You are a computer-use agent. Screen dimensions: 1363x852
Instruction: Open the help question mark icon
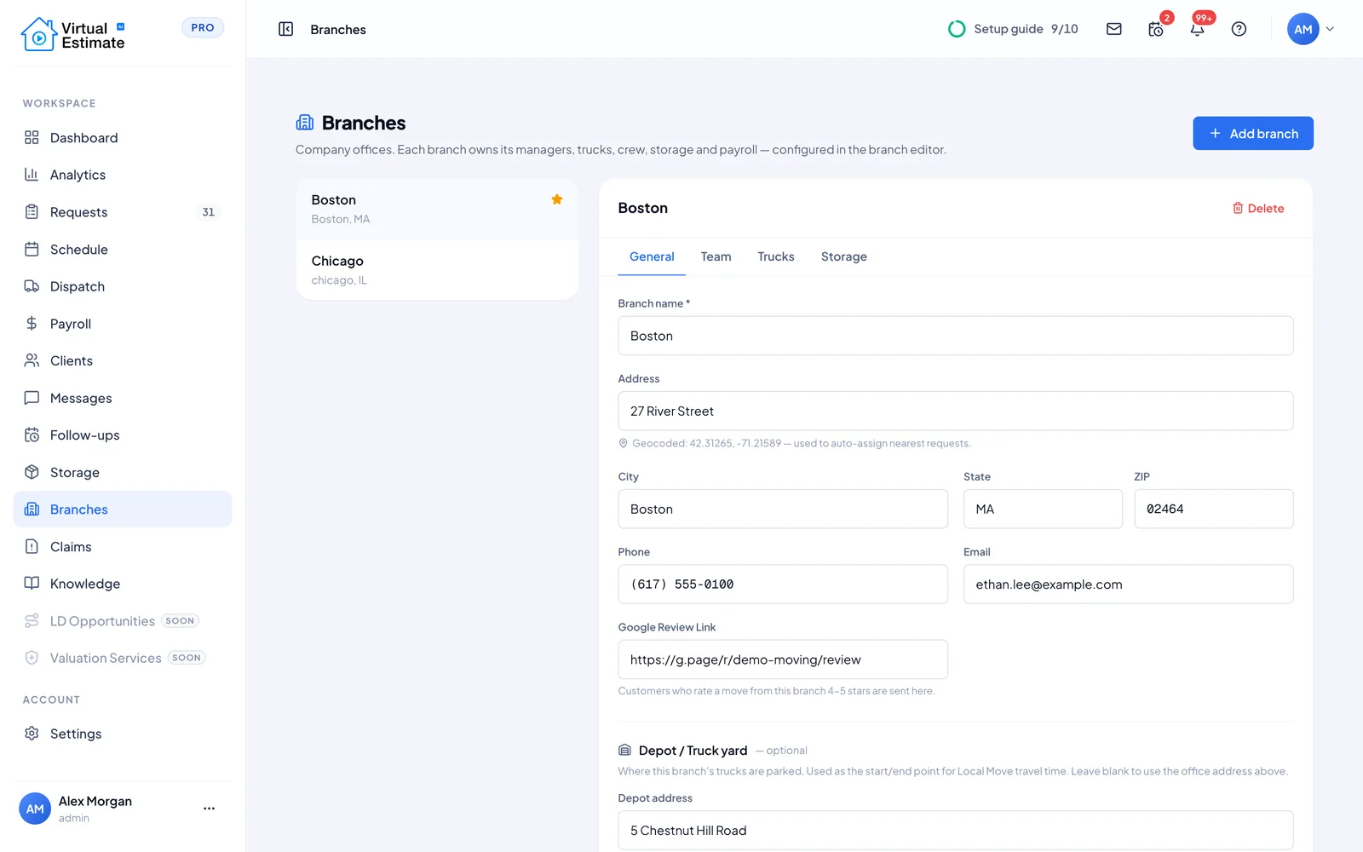click(1239, 29)
